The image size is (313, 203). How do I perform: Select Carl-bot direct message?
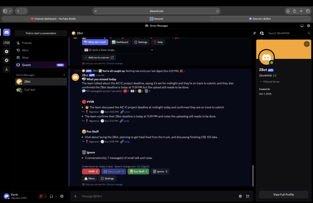(41, 90)
